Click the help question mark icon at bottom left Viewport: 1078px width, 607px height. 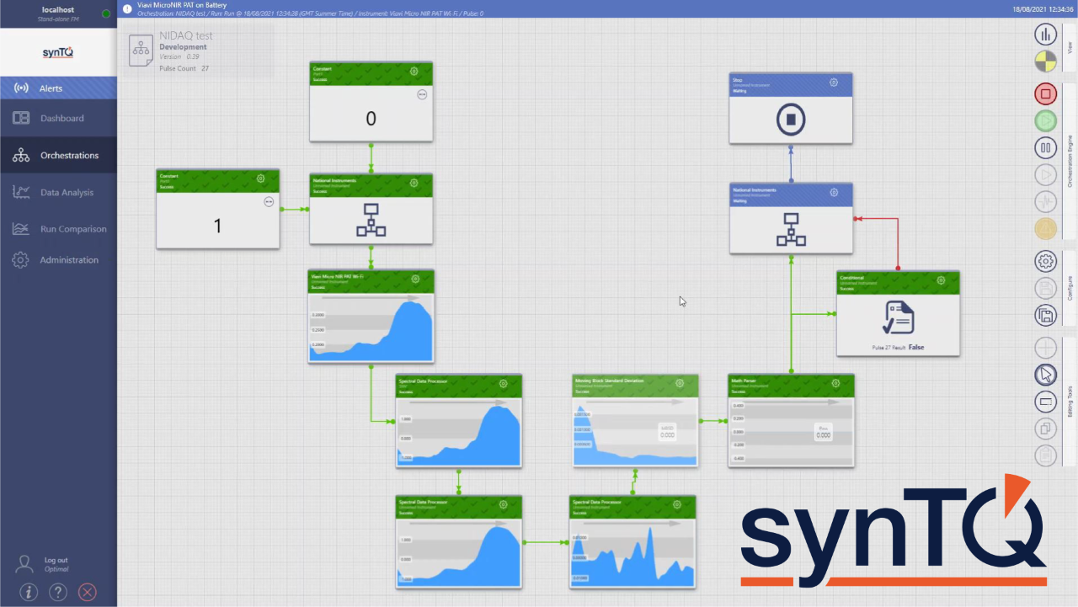click(x=57, y=592)
